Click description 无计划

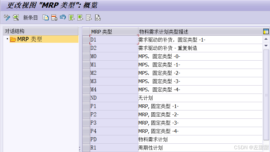coord(200,98)
